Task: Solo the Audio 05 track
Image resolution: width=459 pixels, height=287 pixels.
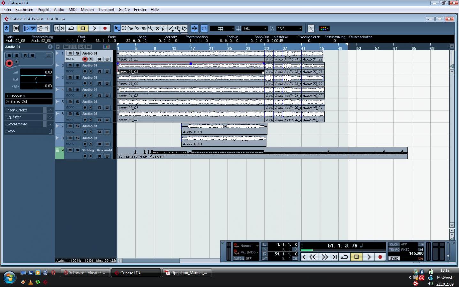Action: (x=77, y=102)
